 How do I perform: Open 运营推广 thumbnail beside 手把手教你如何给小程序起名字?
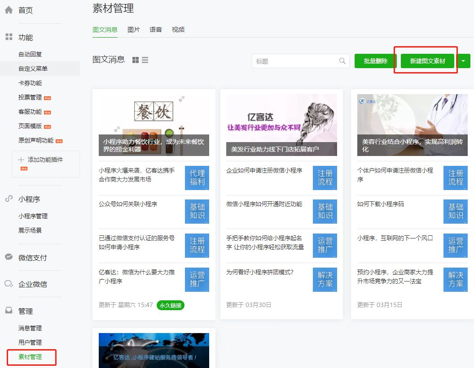pos(325,246)
